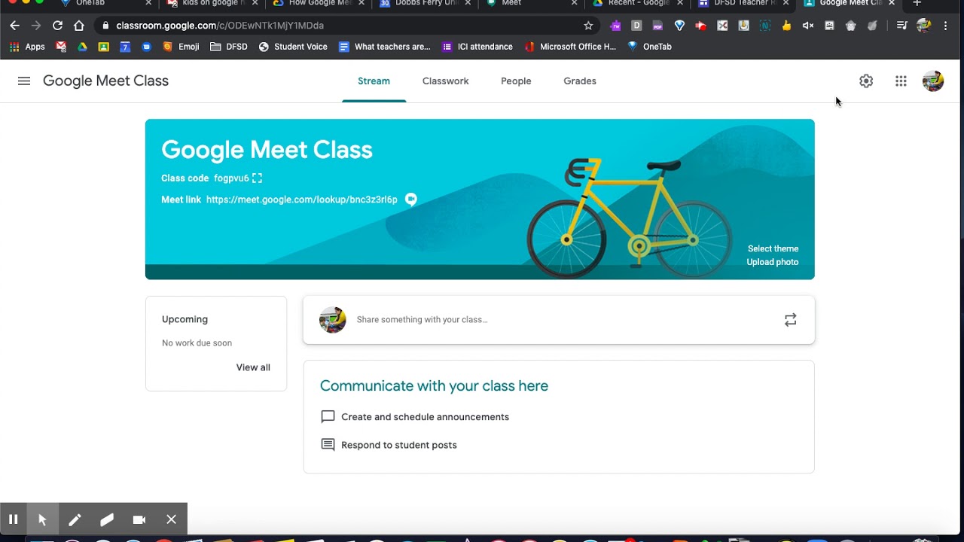Click the Google Meet Class header title

click(x=105, y=81)
